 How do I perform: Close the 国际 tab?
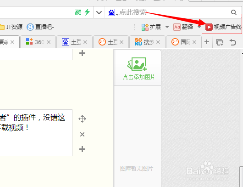(194, 42)
